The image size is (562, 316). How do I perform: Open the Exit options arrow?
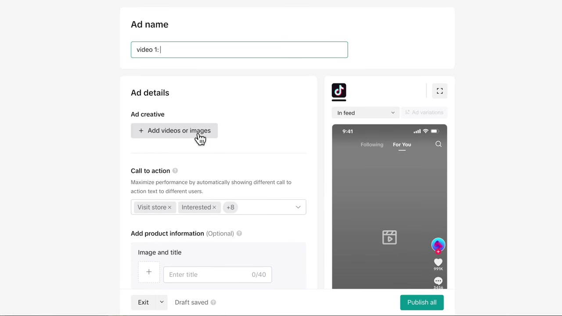click(162, 302)
